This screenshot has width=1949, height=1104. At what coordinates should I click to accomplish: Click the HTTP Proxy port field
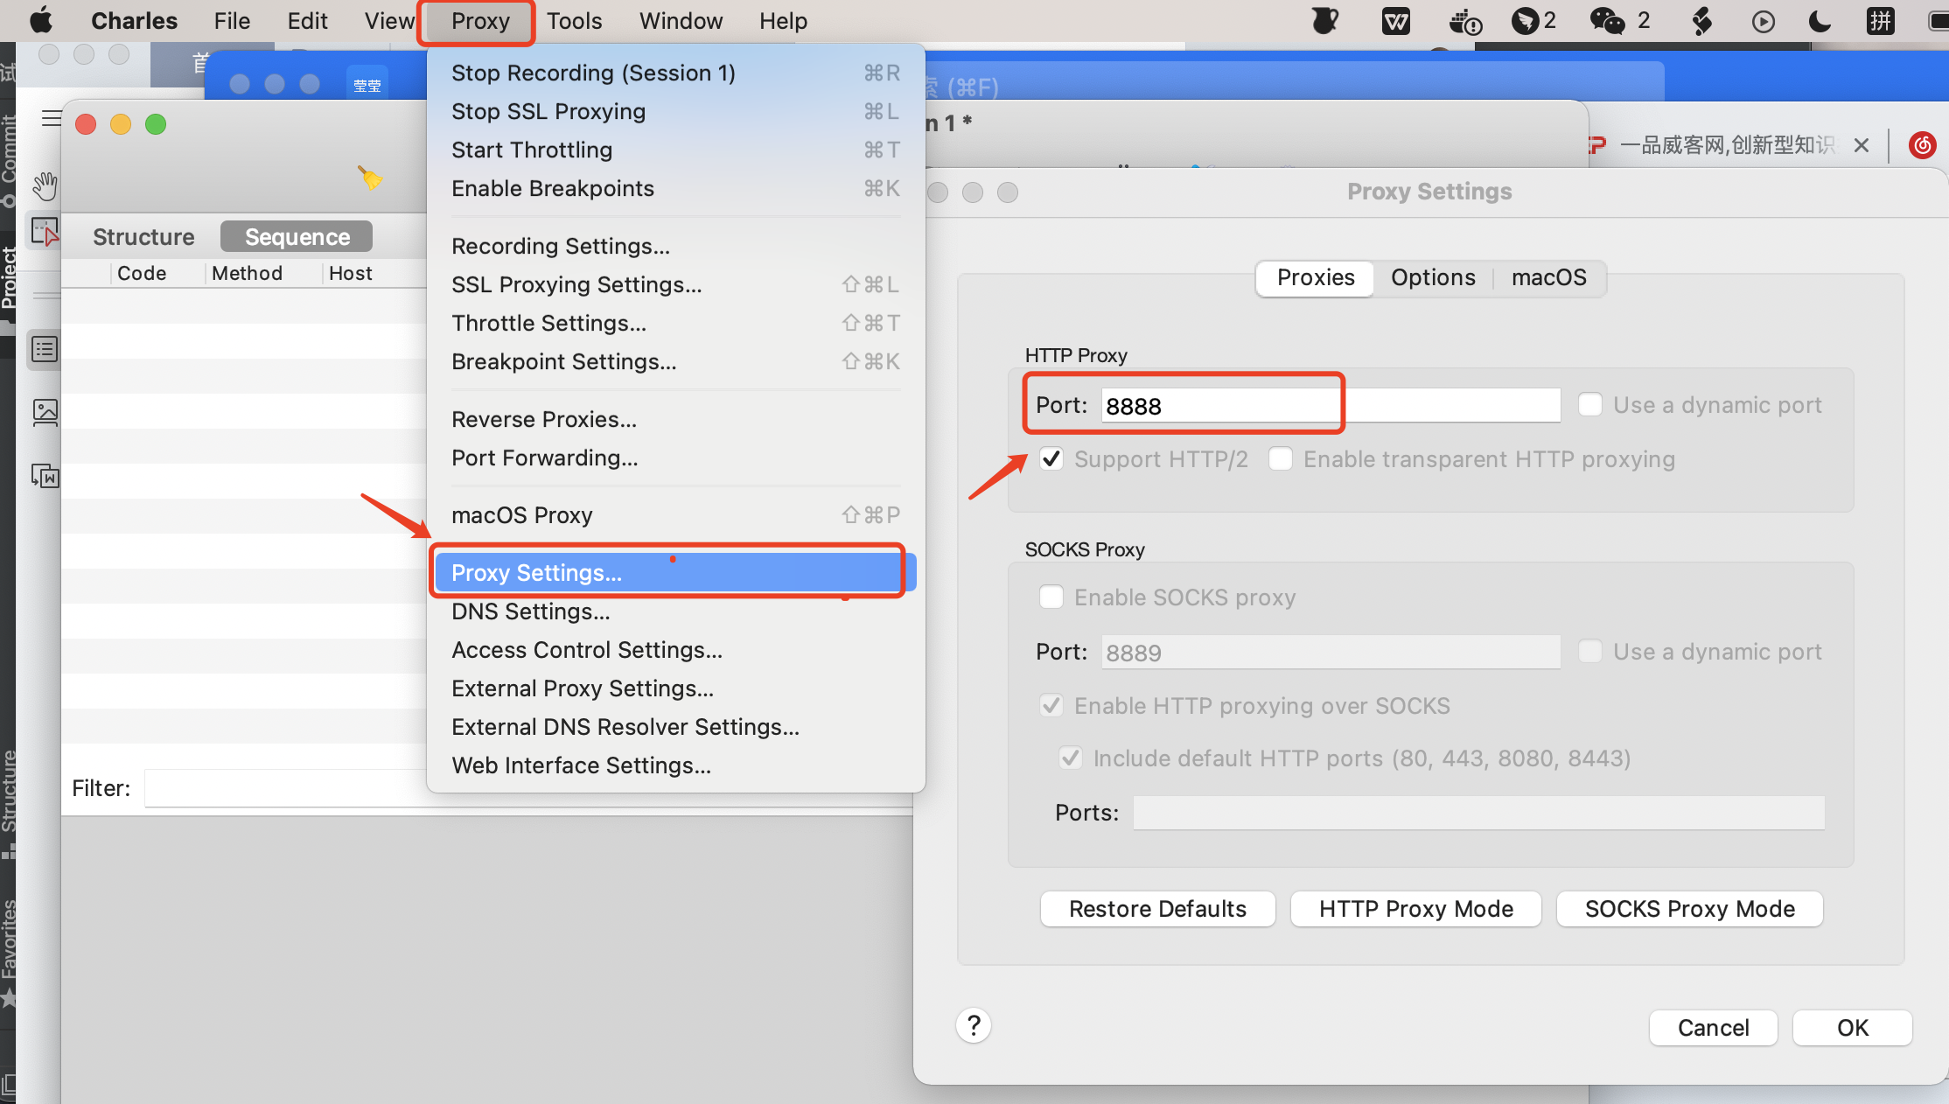pyautogui.click(x=1331, y=405)
